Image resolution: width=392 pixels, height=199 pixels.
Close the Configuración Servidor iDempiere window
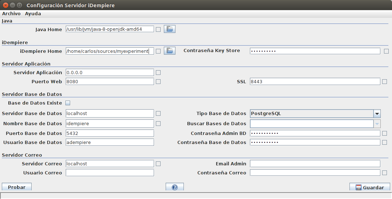[x=6, y=5]
